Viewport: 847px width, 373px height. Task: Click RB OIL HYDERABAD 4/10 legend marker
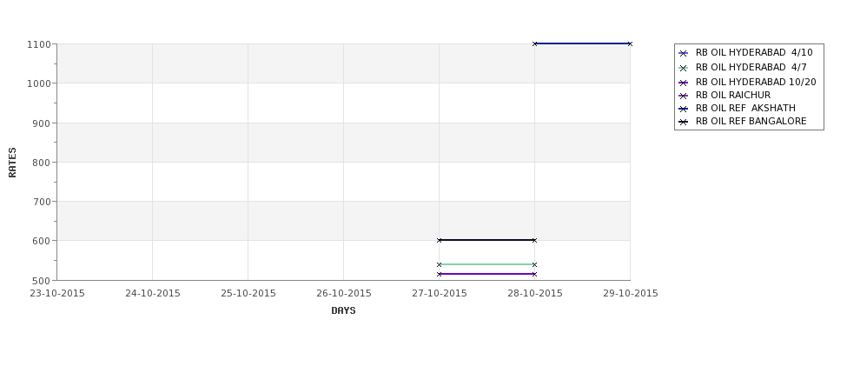[684, 54]
